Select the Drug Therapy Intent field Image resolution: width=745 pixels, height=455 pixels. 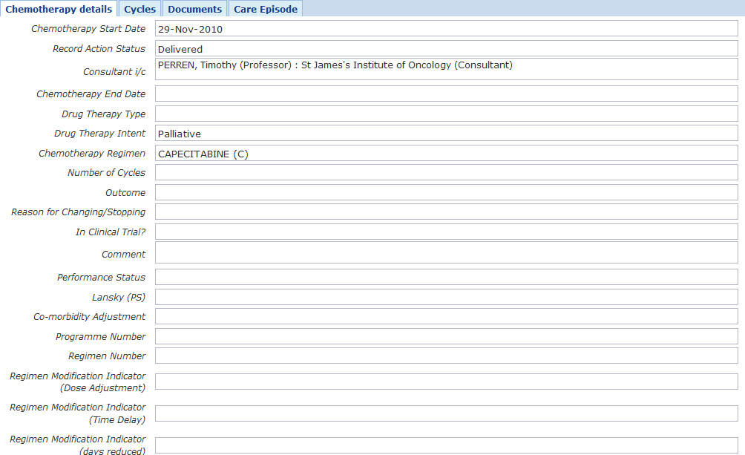click(x=446, y=134)
